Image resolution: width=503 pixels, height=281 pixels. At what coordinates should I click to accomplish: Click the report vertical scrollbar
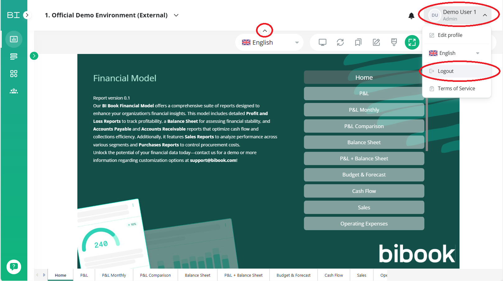tap(427, 124)
